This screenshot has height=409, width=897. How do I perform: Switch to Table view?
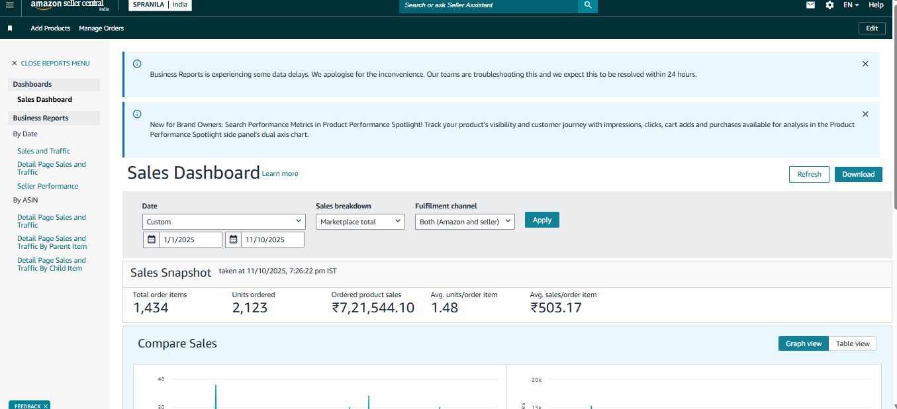coord(853,343)
